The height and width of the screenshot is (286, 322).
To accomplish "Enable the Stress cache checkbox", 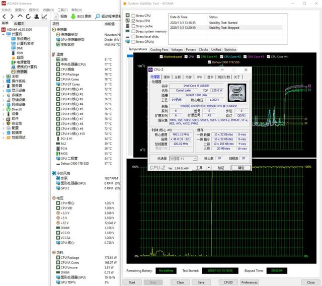I will [133, 26].
